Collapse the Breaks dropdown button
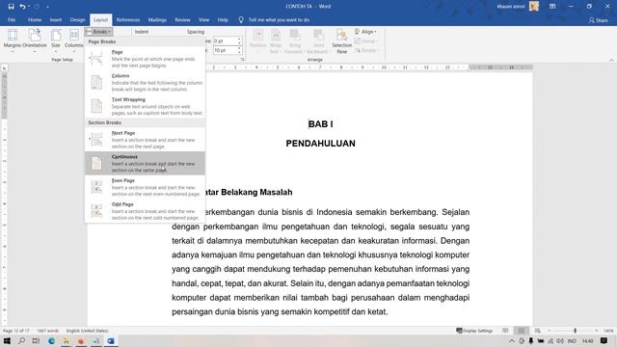 tap(98, 32)
